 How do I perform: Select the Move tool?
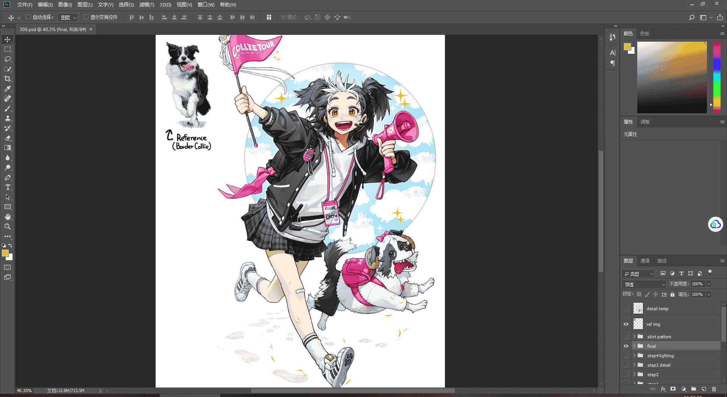8,39
